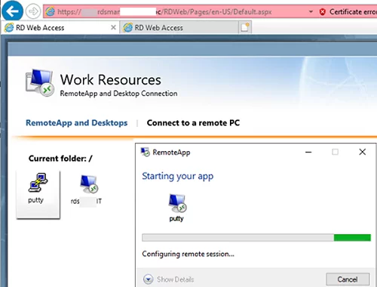Viewport: 377px width, 287px height.
Task: Click the disabled maximize button in RemoteApp dialog
Action: 335,152
